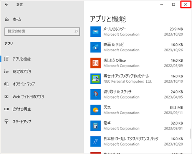Click the 2023/09/11 install date
The image size is (192, 154).
tap(174, 113)
